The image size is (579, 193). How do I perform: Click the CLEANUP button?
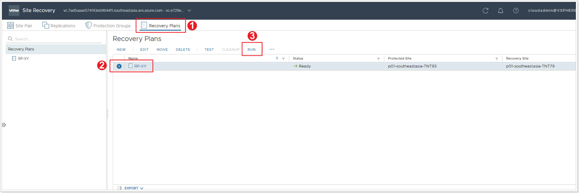pyautogui.click(x=231, y=50)
